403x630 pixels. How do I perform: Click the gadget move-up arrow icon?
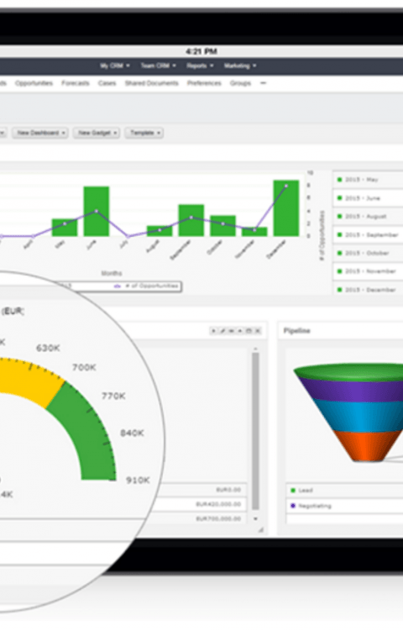tap(240, 331)
